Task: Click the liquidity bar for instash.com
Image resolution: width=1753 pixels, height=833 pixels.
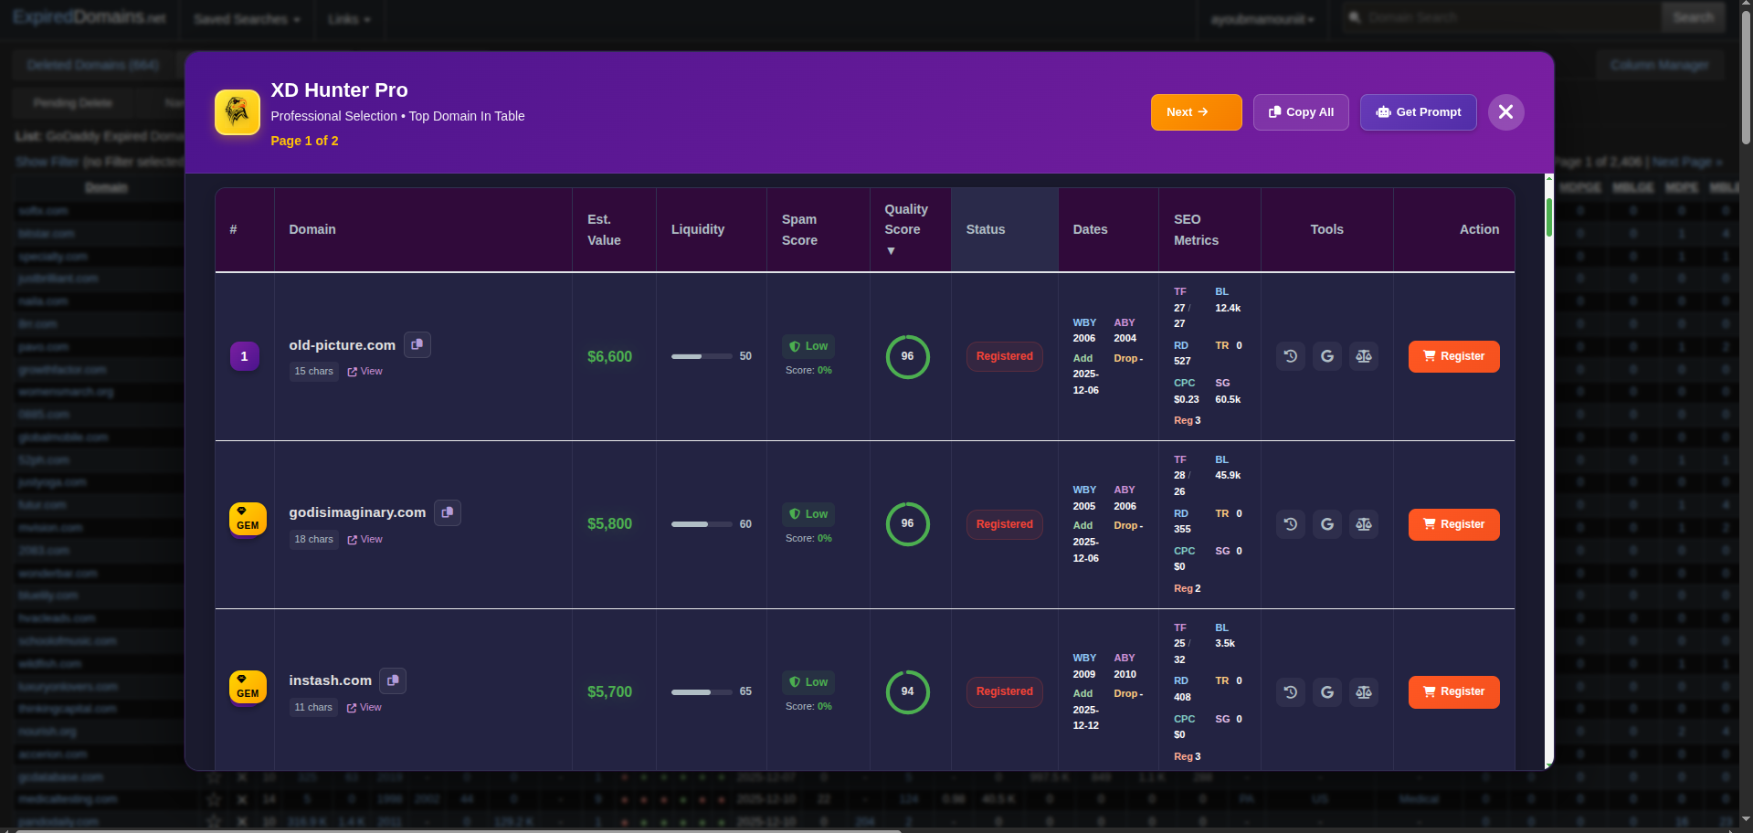Action: (x=701, y=692)
